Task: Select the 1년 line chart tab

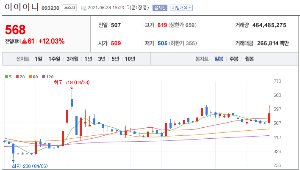Action: pos(88,59)
